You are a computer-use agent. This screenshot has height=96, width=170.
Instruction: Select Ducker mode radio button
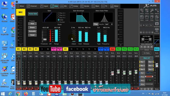(59, 22)
